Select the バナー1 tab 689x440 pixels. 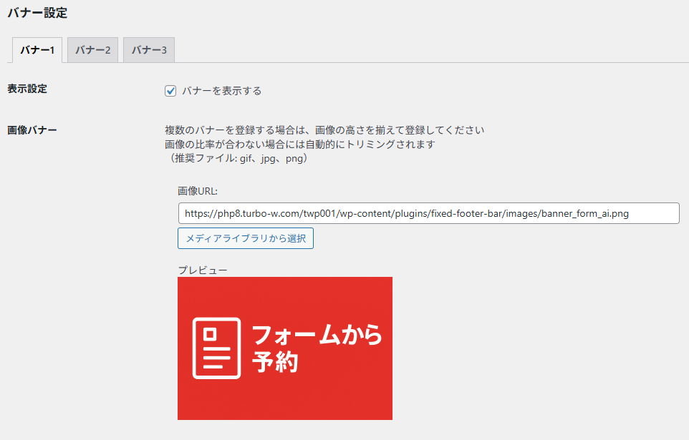tap(37, 50)
